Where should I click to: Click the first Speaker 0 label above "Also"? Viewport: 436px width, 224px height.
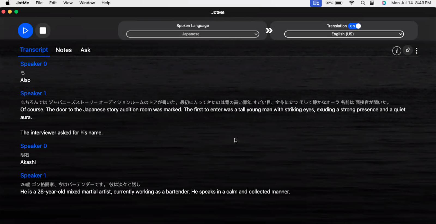(34, 64)
